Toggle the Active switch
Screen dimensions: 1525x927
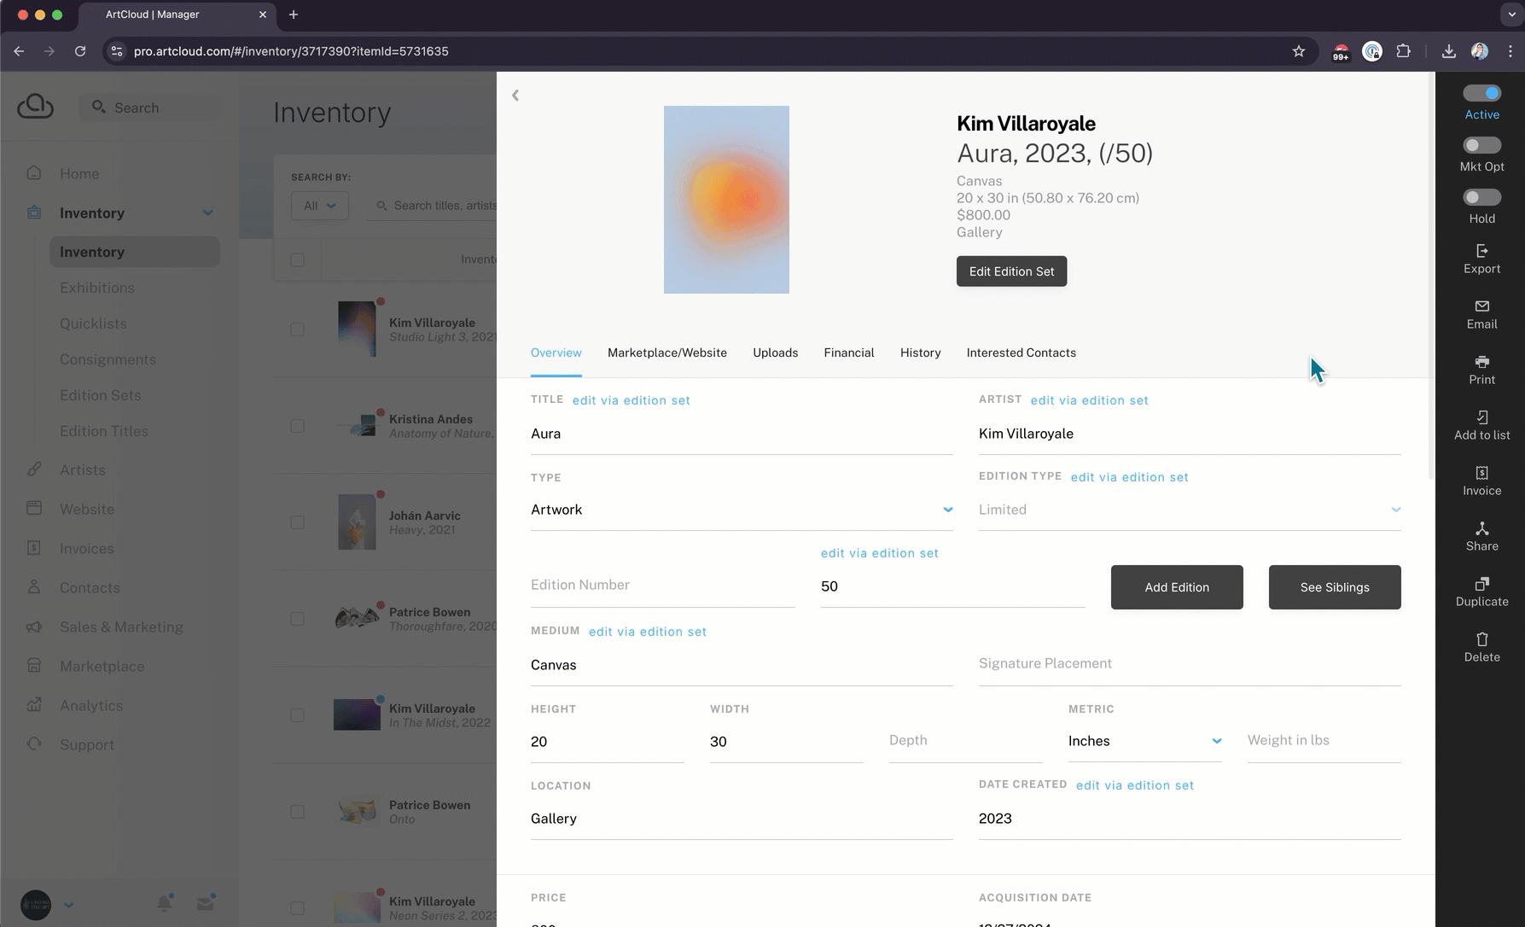point(1482,93)
